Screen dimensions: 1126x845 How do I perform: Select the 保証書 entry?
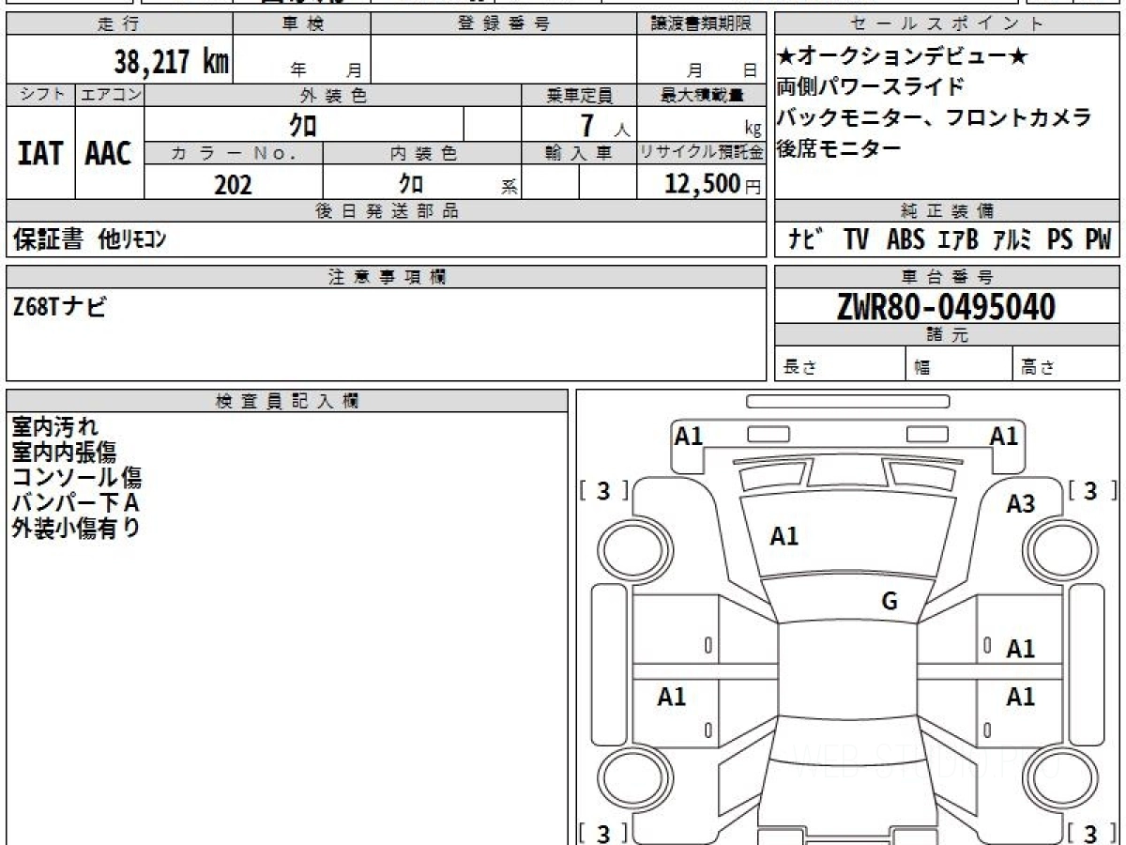click(x=48, y=239)
